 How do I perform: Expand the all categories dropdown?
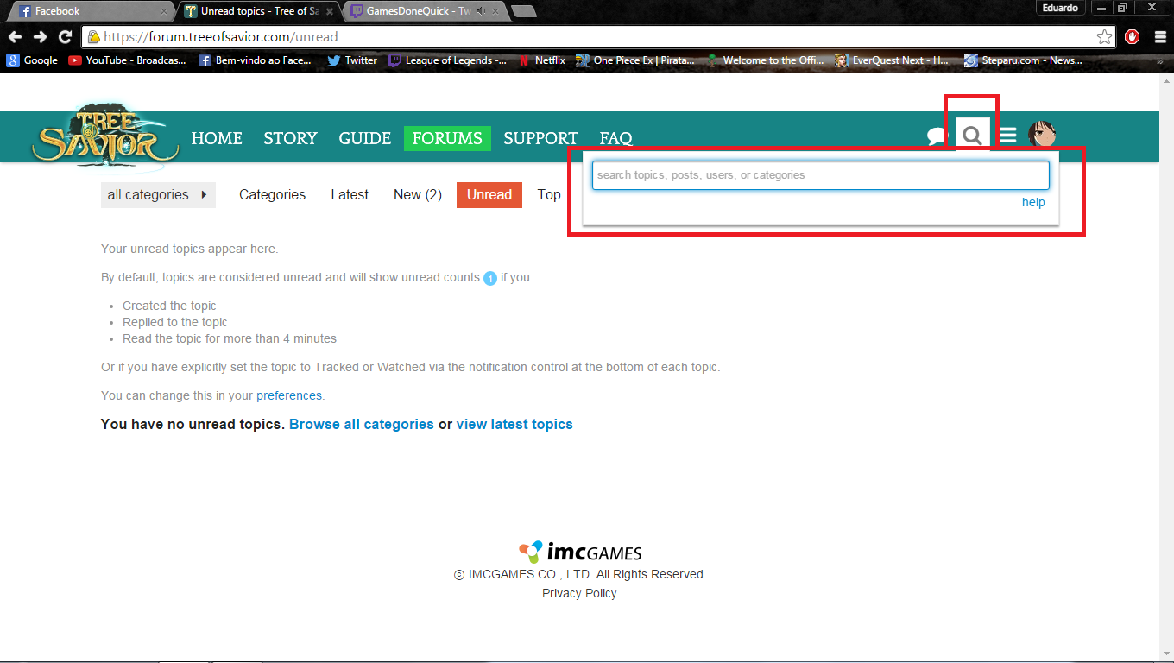pos(158,195)
